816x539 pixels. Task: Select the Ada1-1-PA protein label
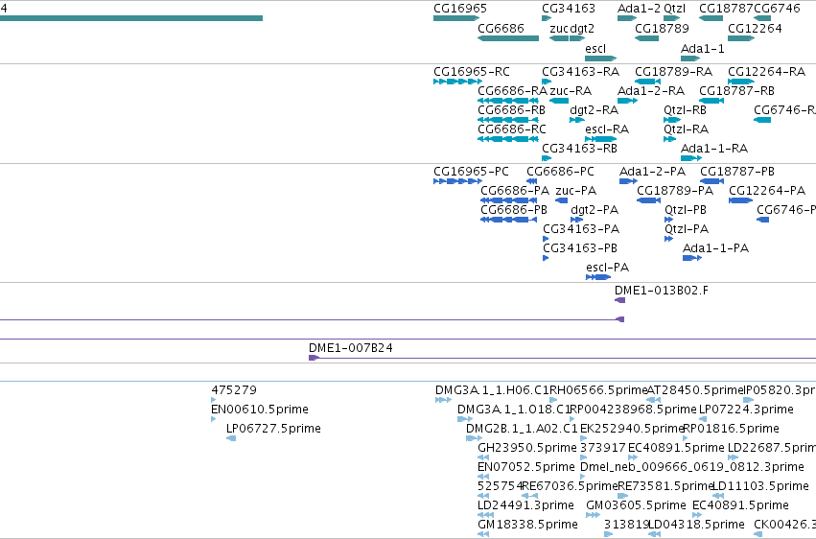pyautogui.click(x=715, y=248)
